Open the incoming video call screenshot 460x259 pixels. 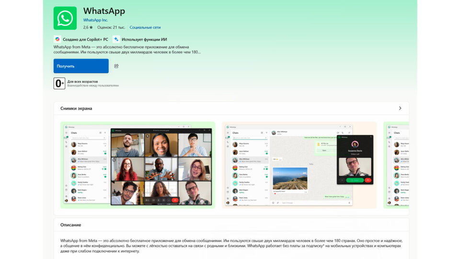299,165
